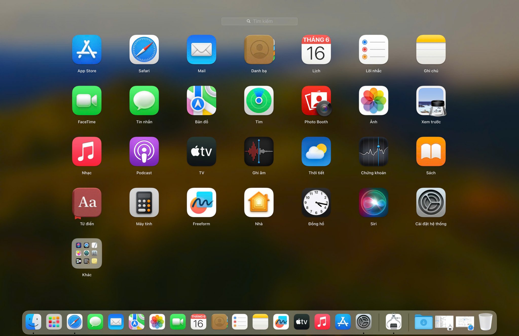
Task: Open Freeform from the Launchpad grid
Action: coord(201,203)
